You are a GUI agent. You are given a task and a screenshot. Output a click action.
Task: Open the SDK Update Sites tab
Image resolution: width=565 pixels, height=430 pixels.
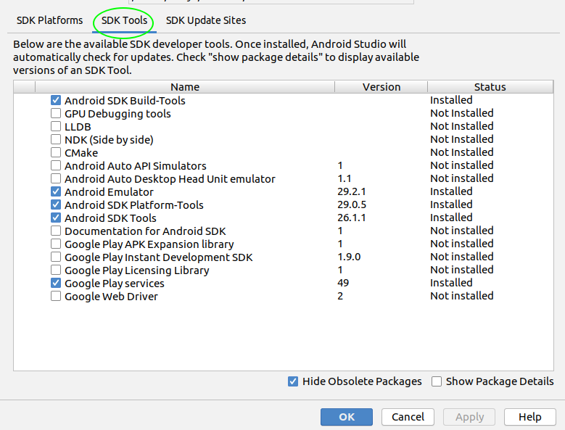(x=206, y=20)
